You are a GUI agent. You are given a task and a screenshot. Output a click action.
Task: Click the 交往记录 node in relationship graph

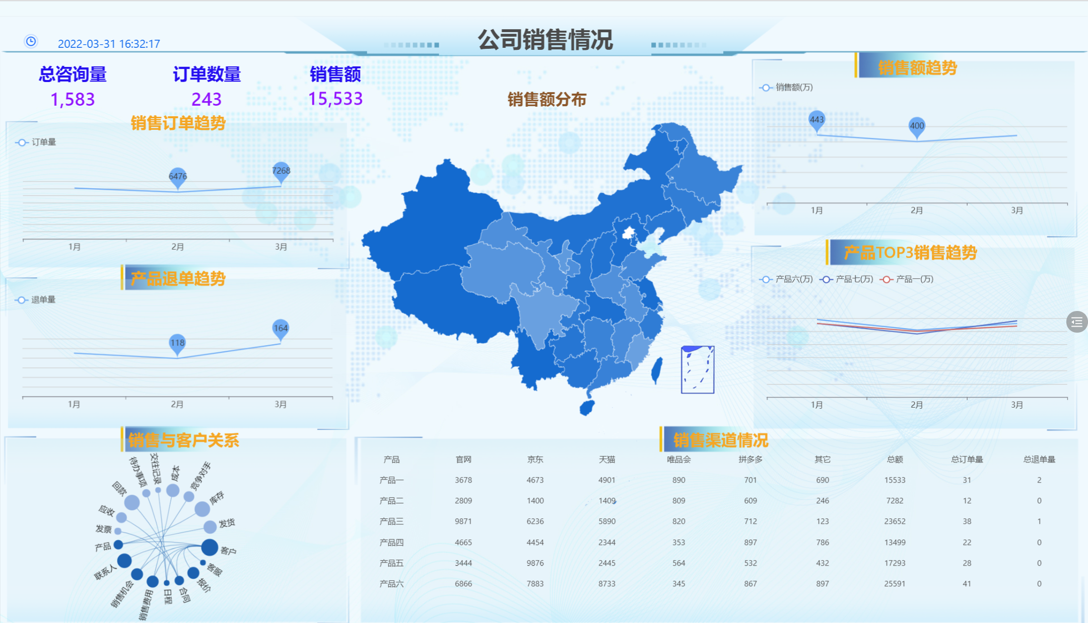pos(158,490)
